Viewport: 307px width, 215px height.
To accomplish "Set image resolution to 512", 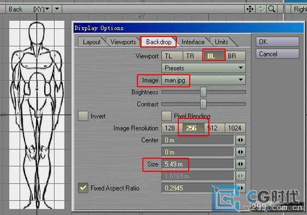I will point(214,128).
